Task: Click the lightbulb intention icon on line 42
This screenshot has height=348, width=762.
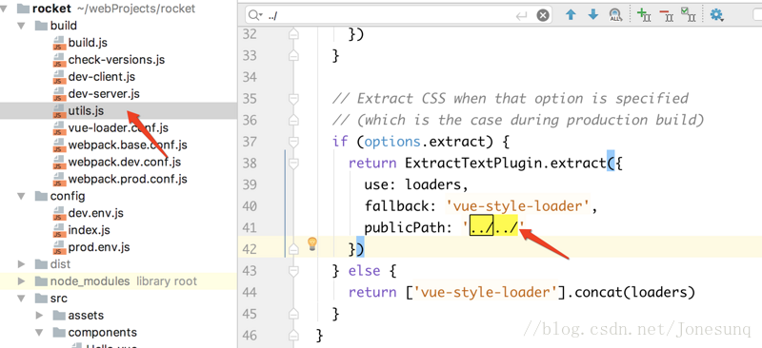Action: pos(312,244)
